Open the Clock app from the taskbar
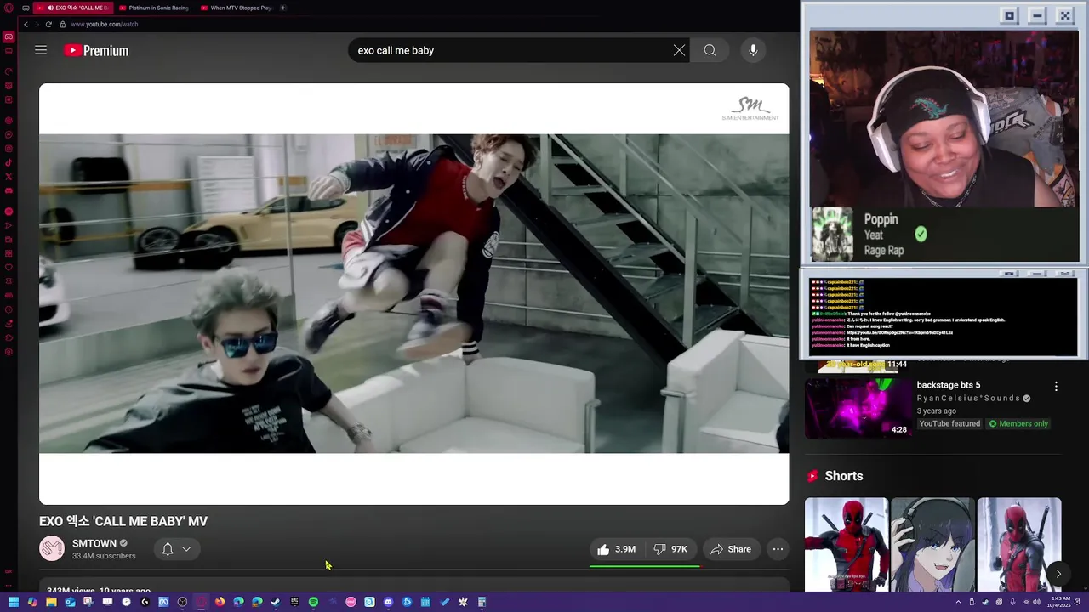The width and height of the screenshot is (1089, 612). (126, 602)
